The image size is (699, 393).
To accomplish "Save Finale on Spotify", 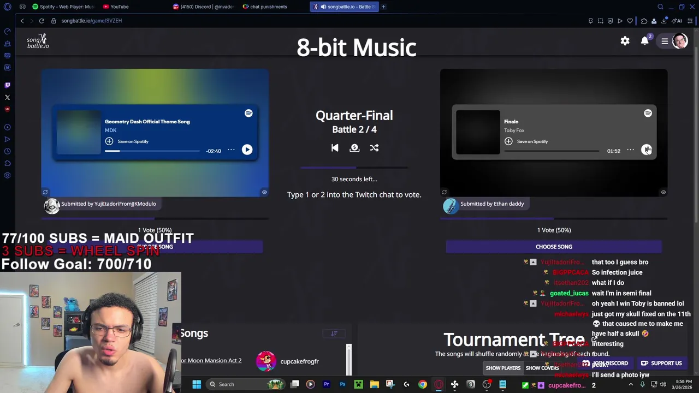I will click(x=526, y=141).
